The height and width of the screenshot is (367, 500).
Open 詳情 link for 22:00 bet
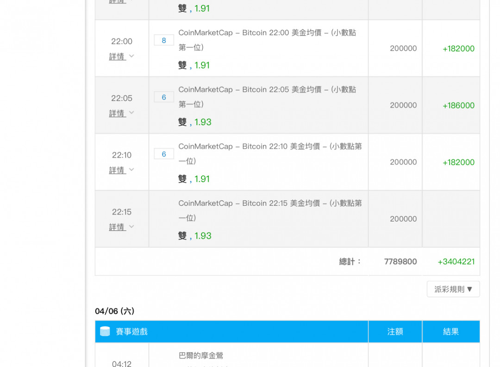coord(117,57)
